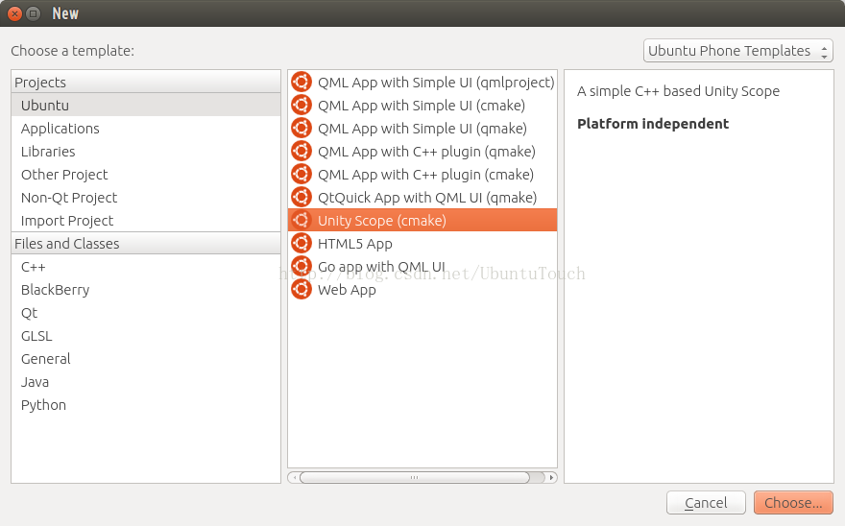Click icon next to QML Simple UI (qmake)
845x526 pixels.
[x=302, y=129]
